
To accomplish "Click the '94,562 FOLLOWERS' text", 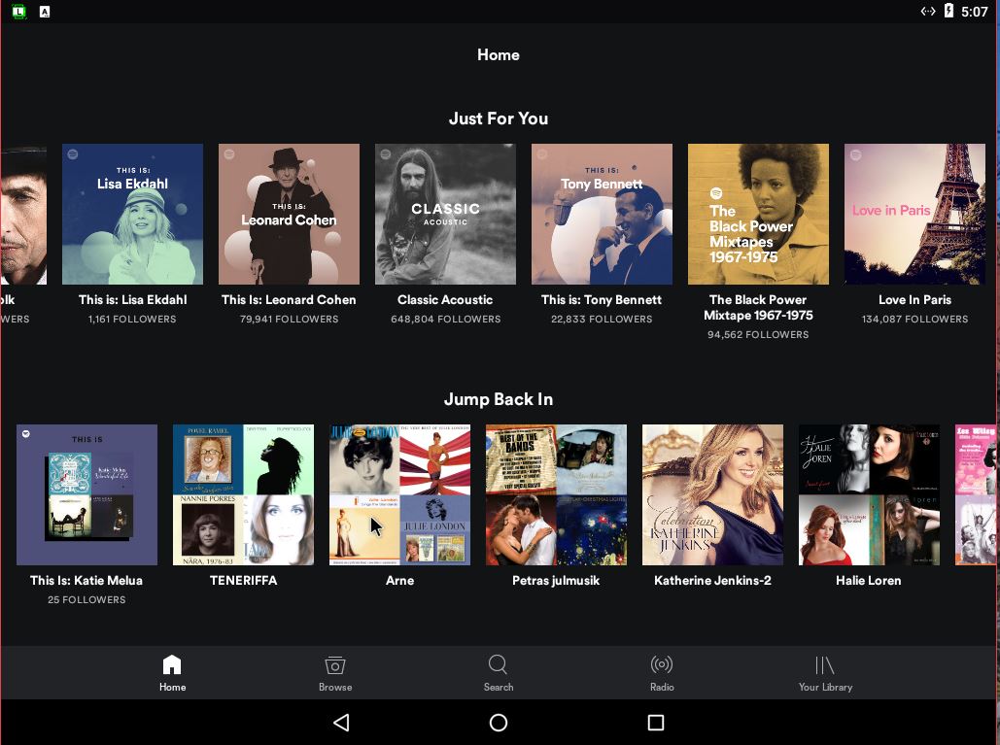I will tap(758, 334).
